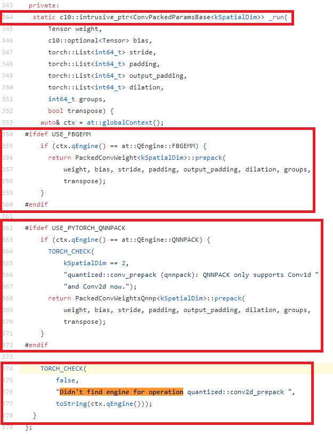The height and width of the screenshot is (434, 333).
Task: Click '#endif' on line 372
Action: click(36, 345)
